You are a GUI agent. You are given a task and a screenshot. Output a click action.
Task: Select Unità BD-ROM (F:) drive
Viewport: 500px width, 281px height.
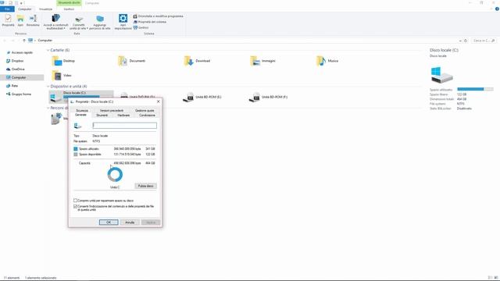point(268,97)
